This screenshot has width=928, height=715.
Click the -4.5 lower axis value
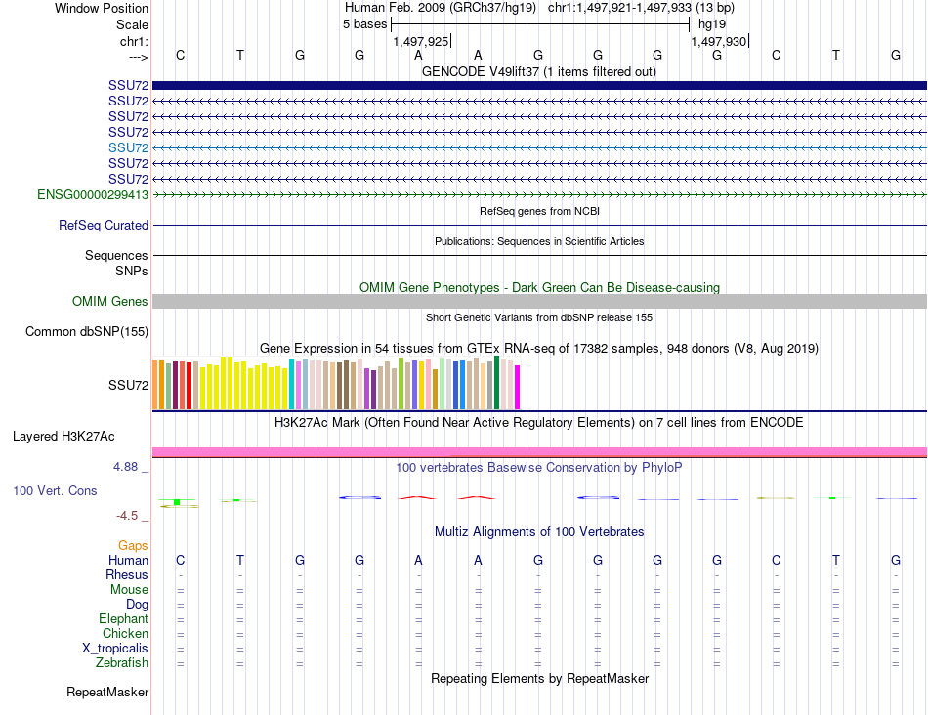click(x=127, y=516)
